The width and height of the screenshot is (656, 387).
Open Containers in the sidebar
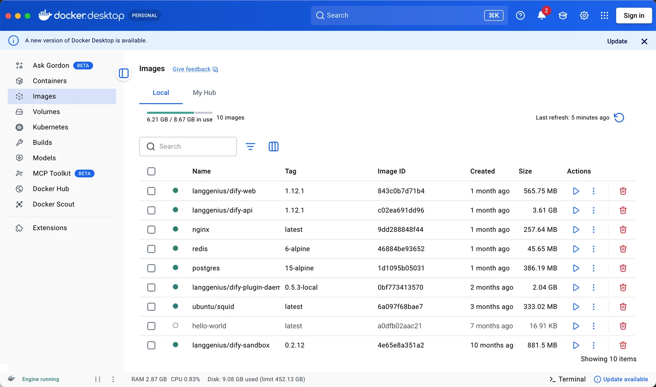tap(62, 81)
